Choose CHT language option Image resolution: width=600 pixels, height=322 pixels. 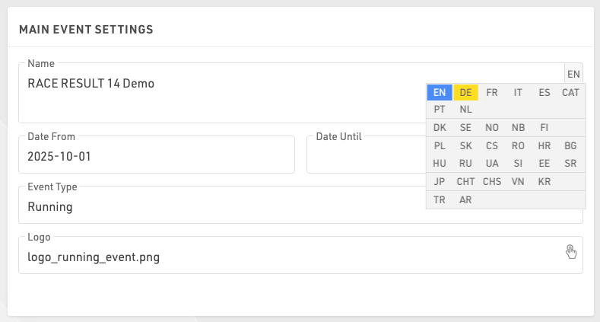pos(466,182)
